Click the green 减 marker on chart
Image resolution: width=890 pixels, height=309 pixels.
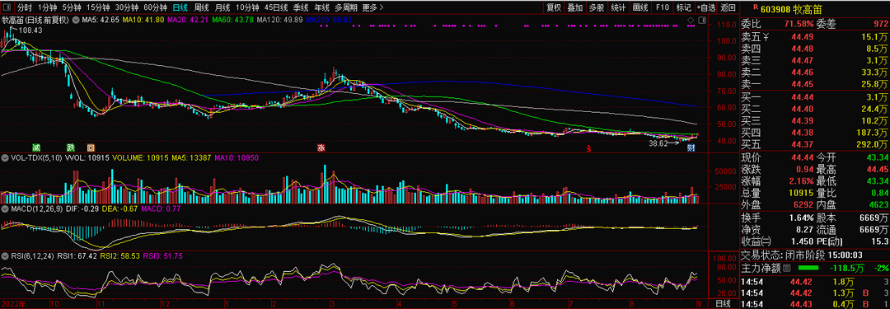click(36, 147)
